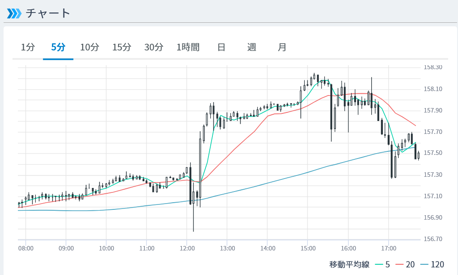Switch to the 1分 chart tab
Screen dimensions: 458x275
click(x=28, y=47)
